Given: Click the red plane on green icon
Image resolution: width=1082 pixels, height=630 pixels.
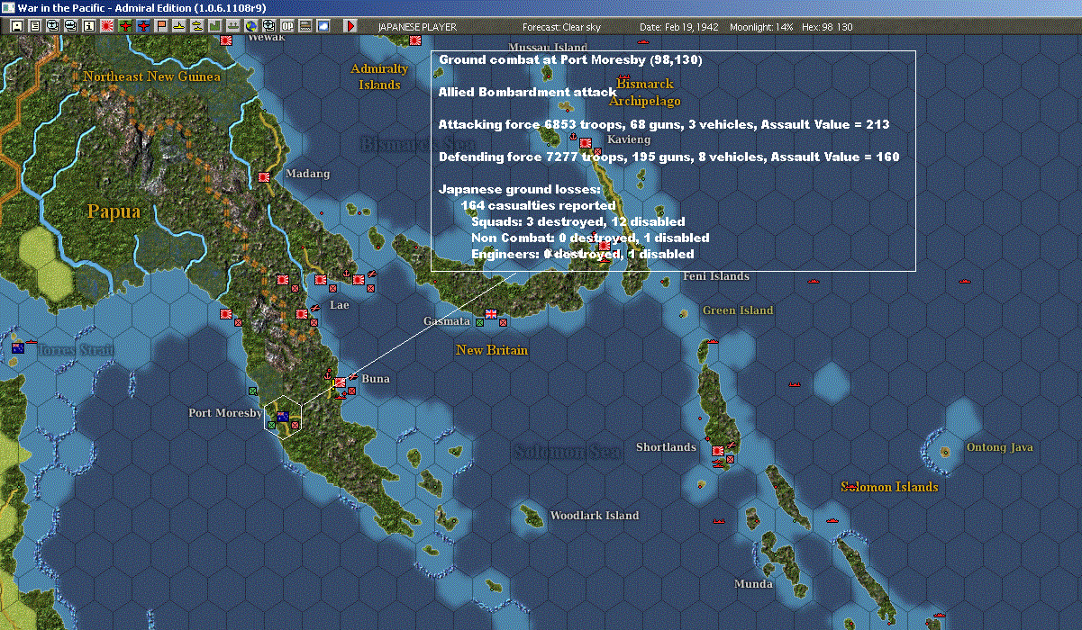Looking at the screenshot, I should point(125,26).
